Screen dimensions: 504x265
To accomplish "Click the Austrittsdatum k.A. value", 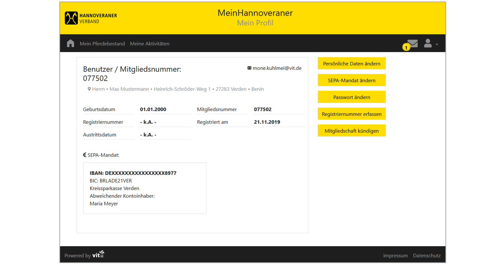I will tap(148, 135).
